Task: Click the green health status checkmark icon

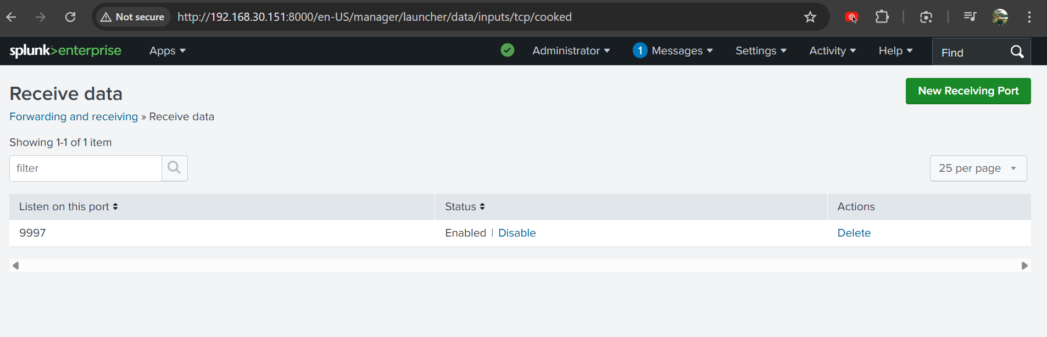Action: click(507, 50)
